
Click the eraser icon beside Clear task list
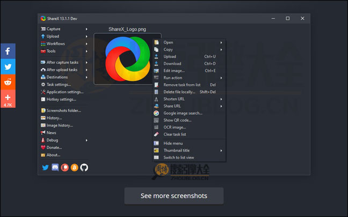(x=156, y=134)
